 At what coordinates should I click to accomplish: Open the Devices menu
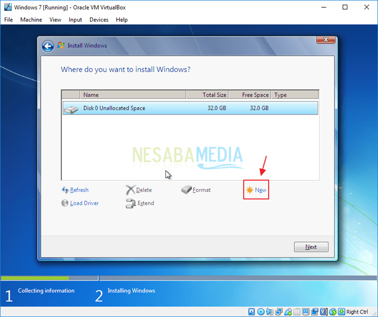point(99,20)
